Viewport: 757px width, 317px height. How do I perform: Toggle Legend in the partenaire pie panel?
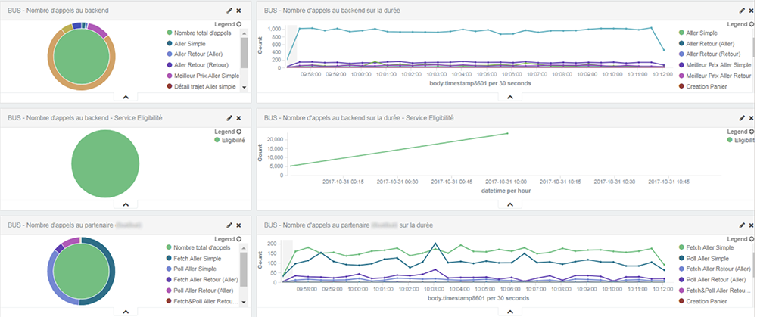pyautogui.click(x=228, y=239)
